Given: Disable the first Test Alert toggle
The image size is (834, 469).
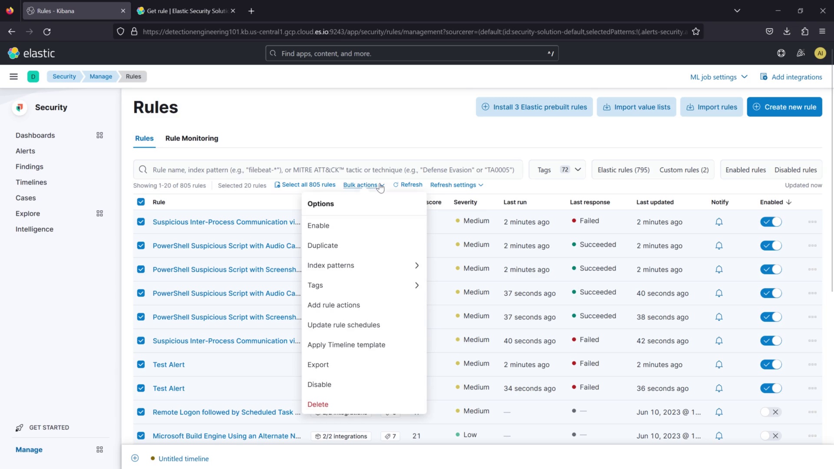Looking at the screenshot, I should point(771,365).
